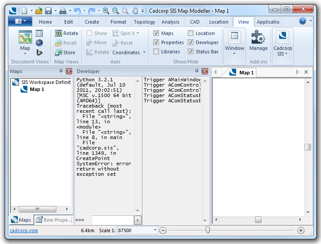The image size is (321, 244).
Task: Click zoom out minus button in status bar
Action: [x=163, y=230]
